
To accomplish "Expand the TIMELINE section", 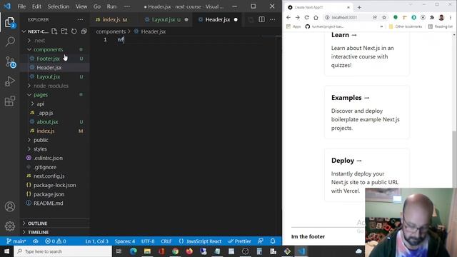I will [38, 232].
